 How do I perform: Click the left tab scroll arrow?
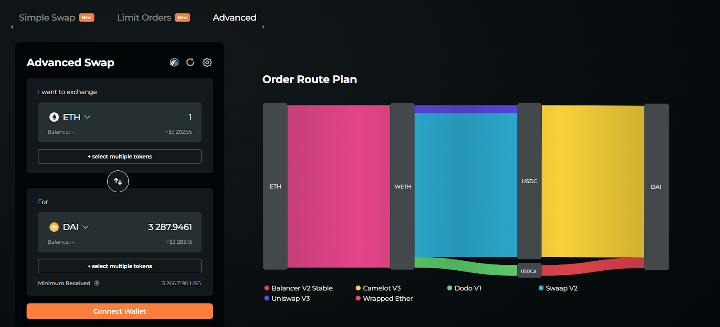click(x=12, y=27)
